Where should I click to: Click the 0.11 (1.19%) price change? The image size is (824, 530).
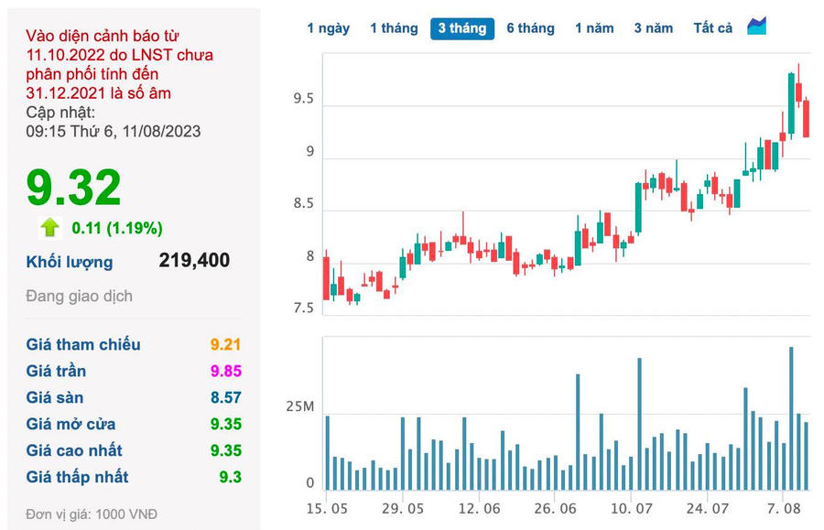(x=117, y=228)
